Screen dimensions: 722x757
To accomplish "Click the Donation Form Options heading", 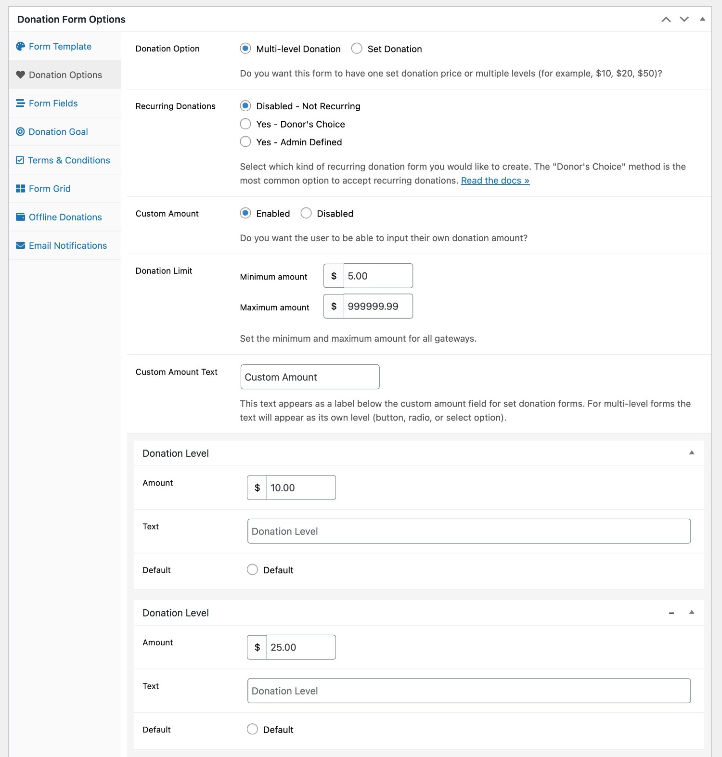I will tap(71, 19).
